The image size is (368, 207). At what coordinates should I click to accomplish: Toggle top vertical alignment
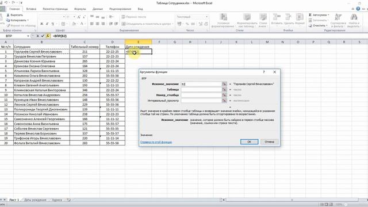pyautogui.click(x=92, y=17)
